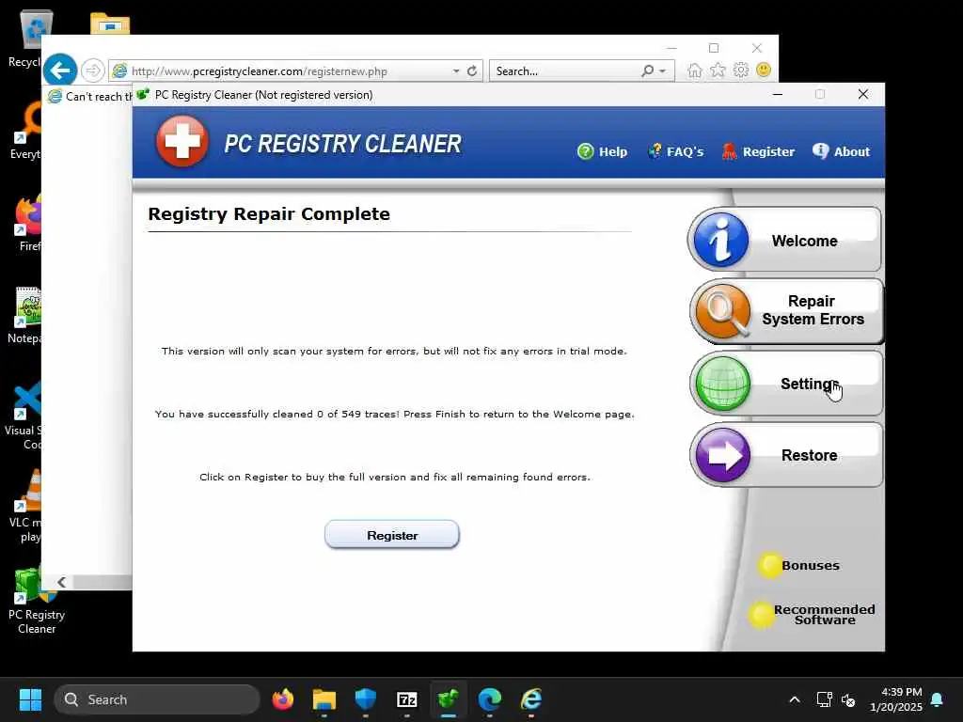This screenshot has width=963, height=722.
Task: Open 7-Zip from the taskbar
Action: coord(406,699)
